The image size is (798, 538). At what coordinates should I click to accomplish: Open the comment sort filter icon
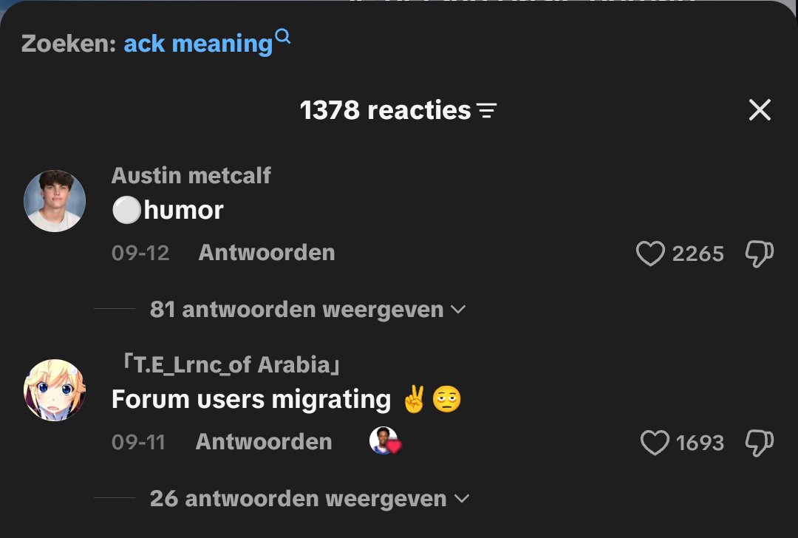(486, 110)
